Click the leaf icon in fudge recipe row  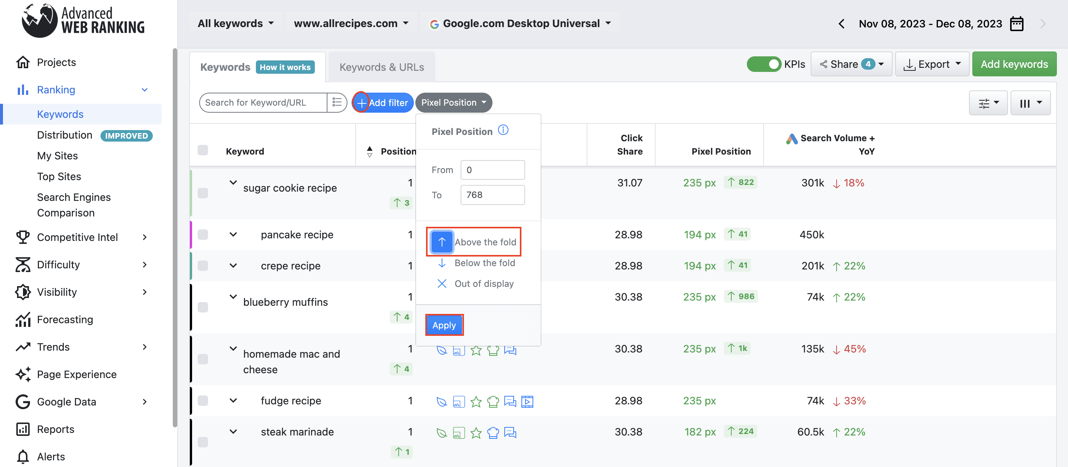[x=442, y=401]
